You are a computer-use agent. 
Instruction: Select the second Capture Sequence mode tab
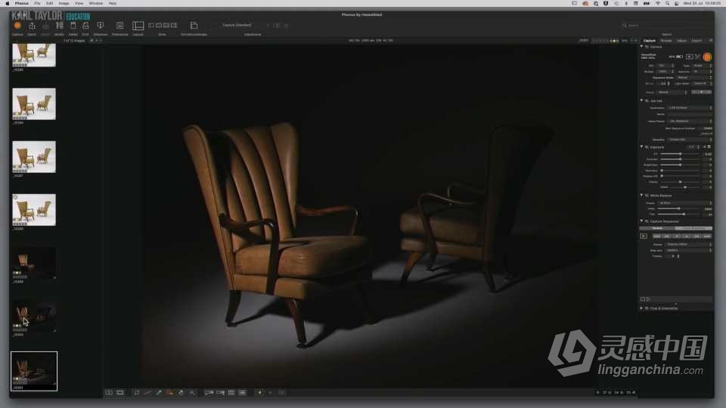[x=693, y=228]
